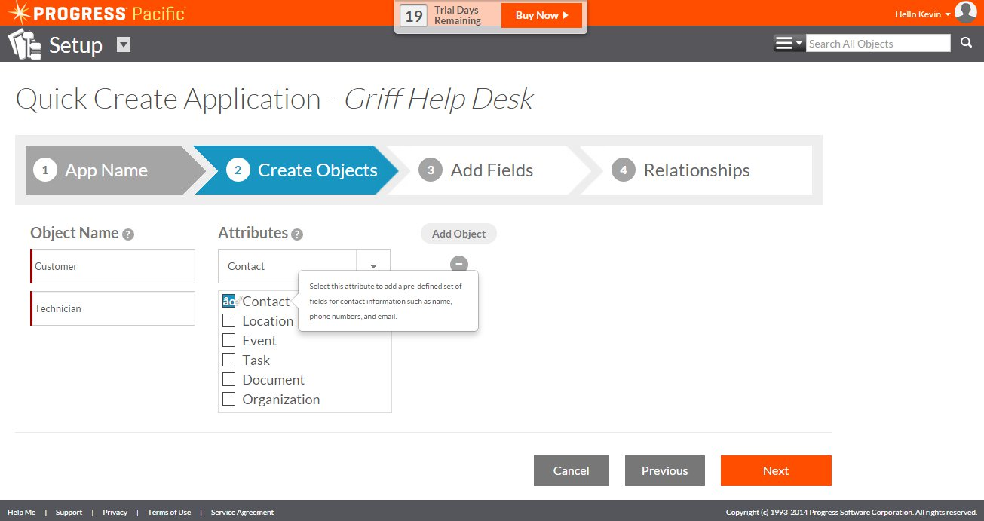Expand the Setup dropdown arrow

click(124, 45)
